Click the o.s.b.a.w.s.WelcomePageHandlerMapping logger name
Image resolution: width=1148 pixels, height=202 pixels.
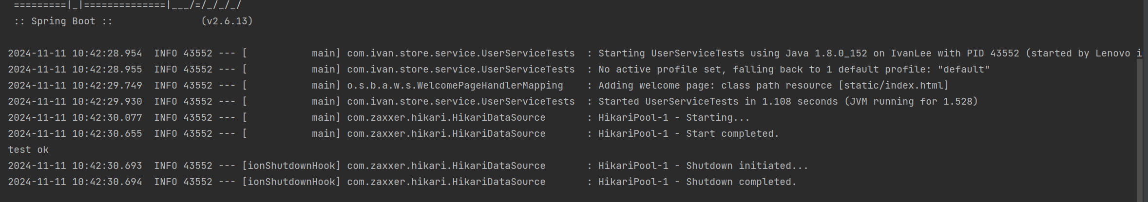[x=455, y=86]
